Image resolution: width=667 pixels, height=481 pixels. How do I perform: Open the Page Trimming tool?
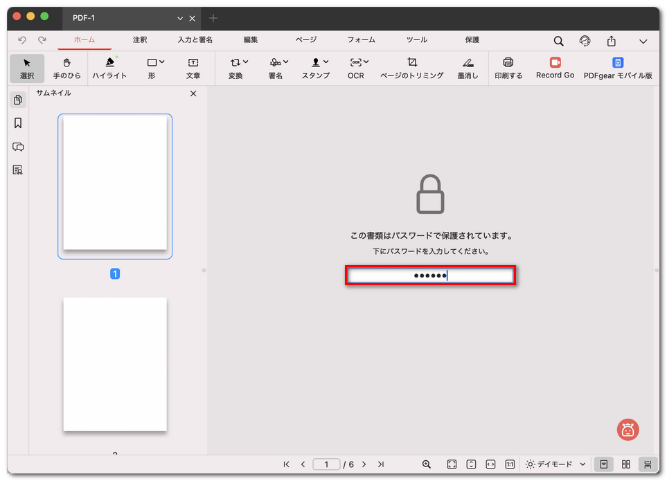[x=411, y=69]
